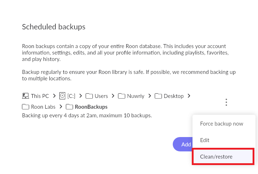258x174 pixels.
Task: Click the Desktop folder icon
Action: (158, 96)
